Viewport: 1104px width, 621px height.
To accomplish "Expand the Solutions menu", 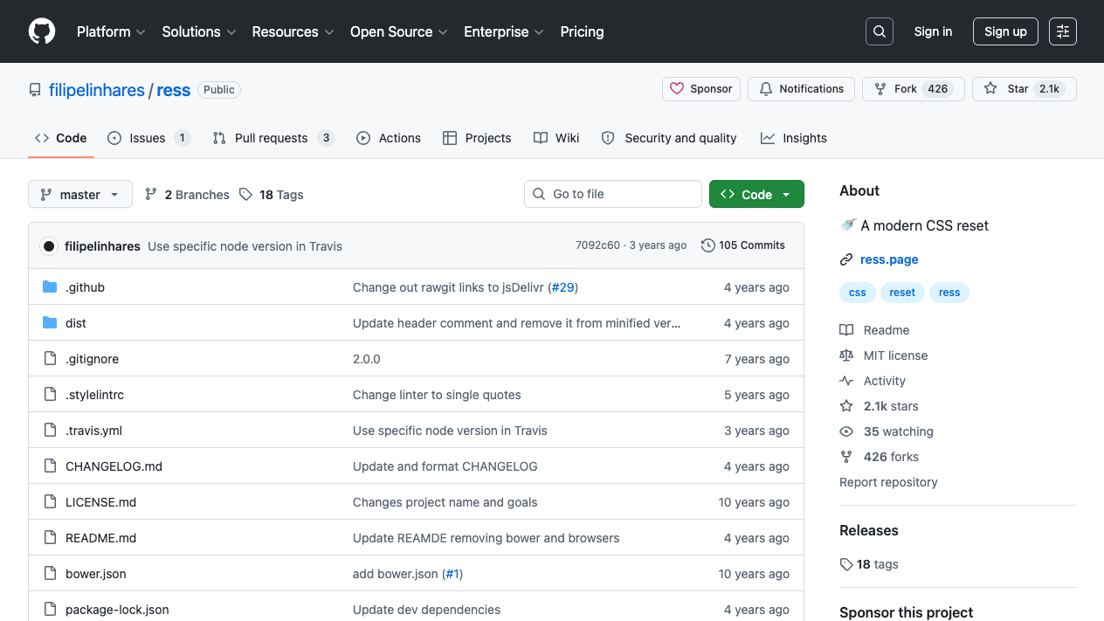I will point(199,31).
